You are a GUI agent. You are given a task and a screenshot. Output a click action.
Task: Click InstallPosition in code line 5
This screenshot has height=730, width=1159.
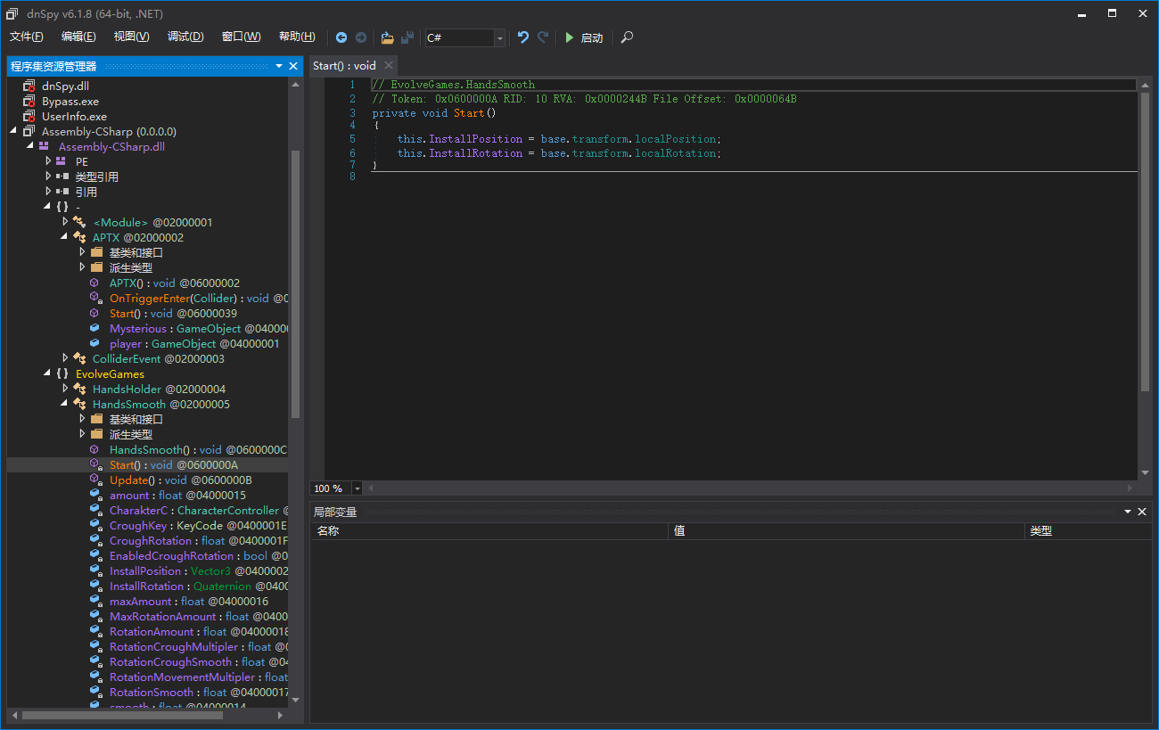[476, 139]
